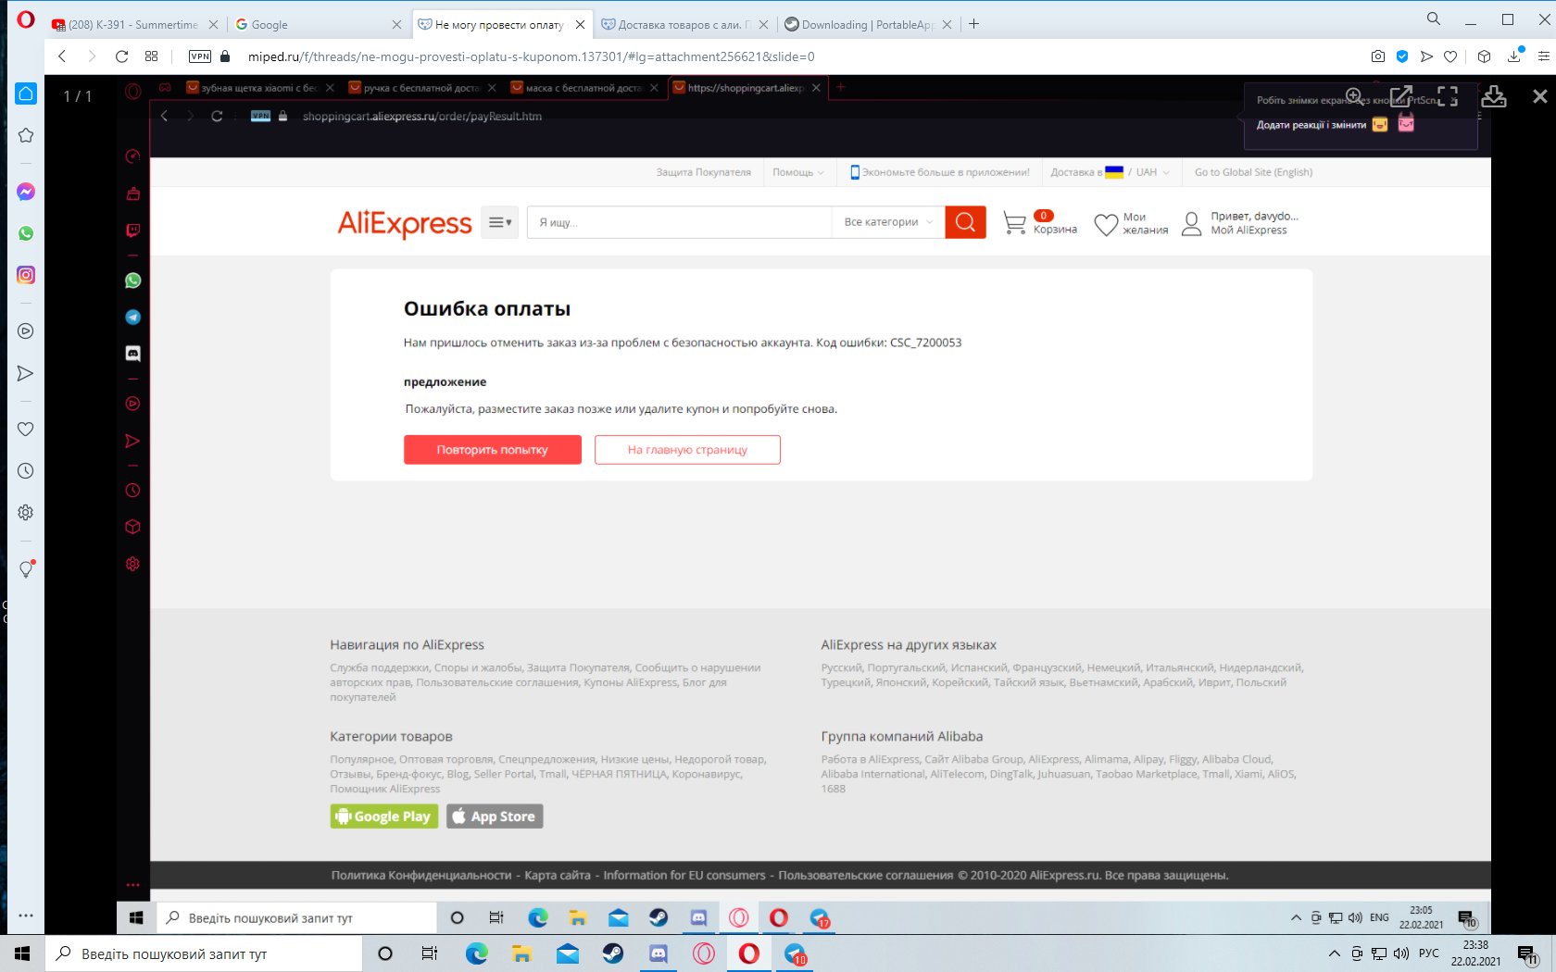Open My Flow in Opera sidebar
Screen dimensions: 1556x972
click(26, 373)
